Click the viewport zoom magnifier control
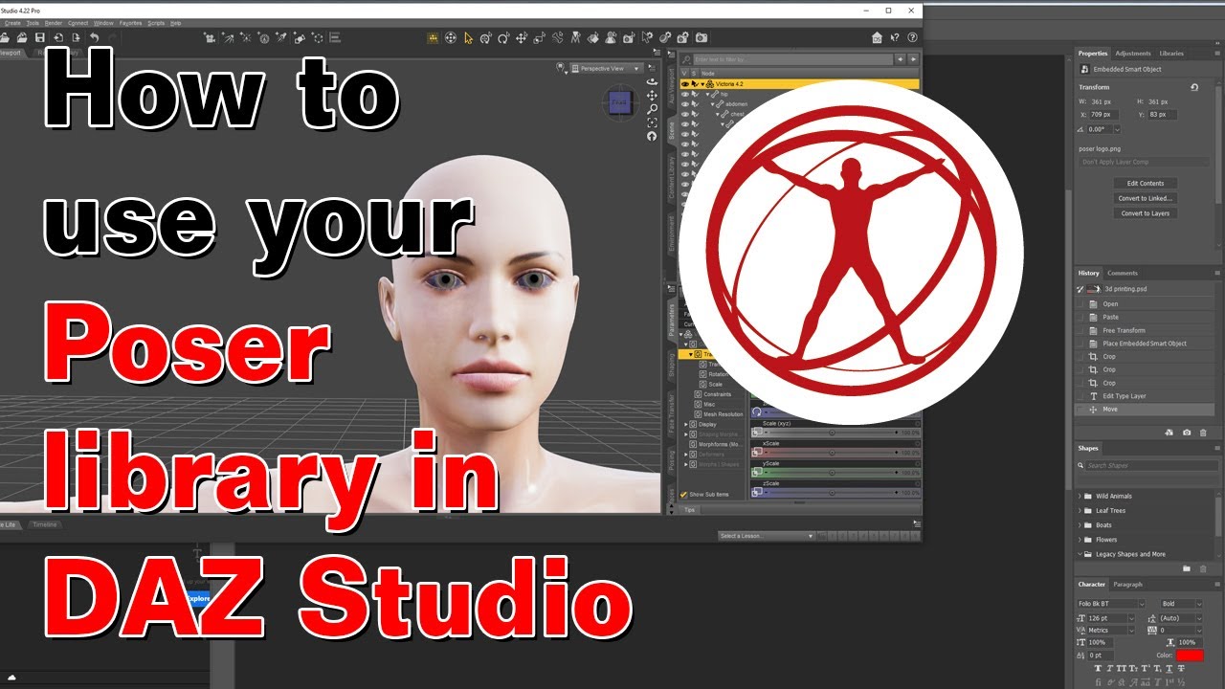 pos(652,109)
